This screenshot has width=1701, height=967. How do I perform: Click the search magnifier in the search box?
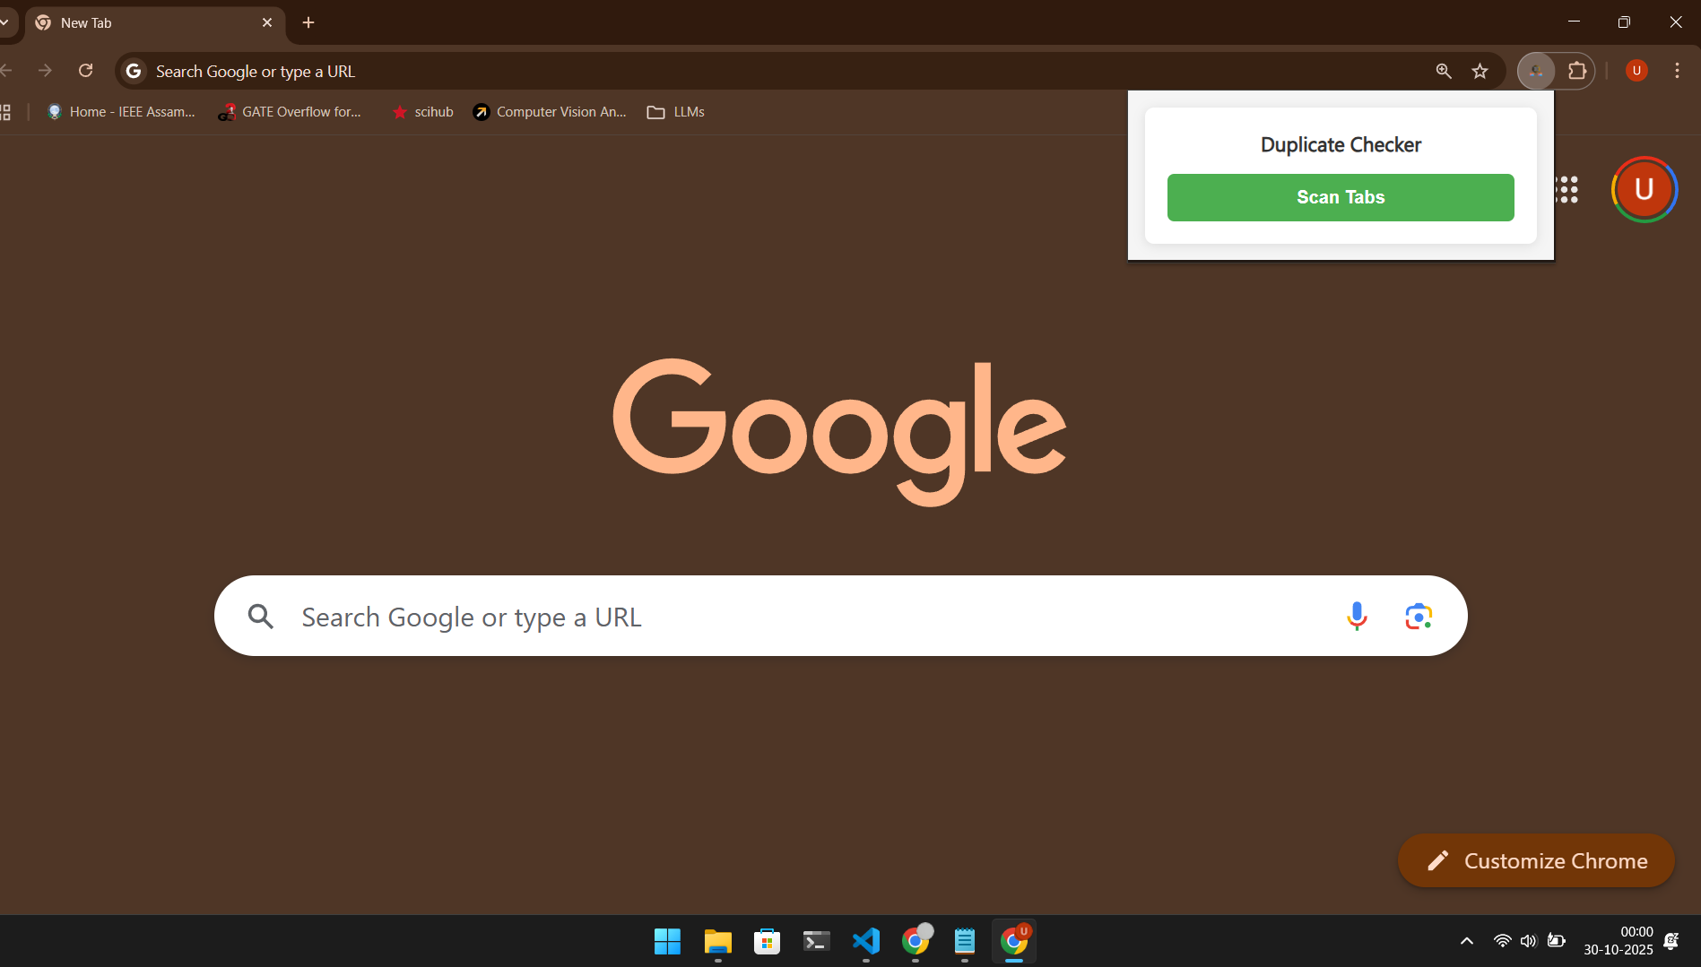point(261,617)
